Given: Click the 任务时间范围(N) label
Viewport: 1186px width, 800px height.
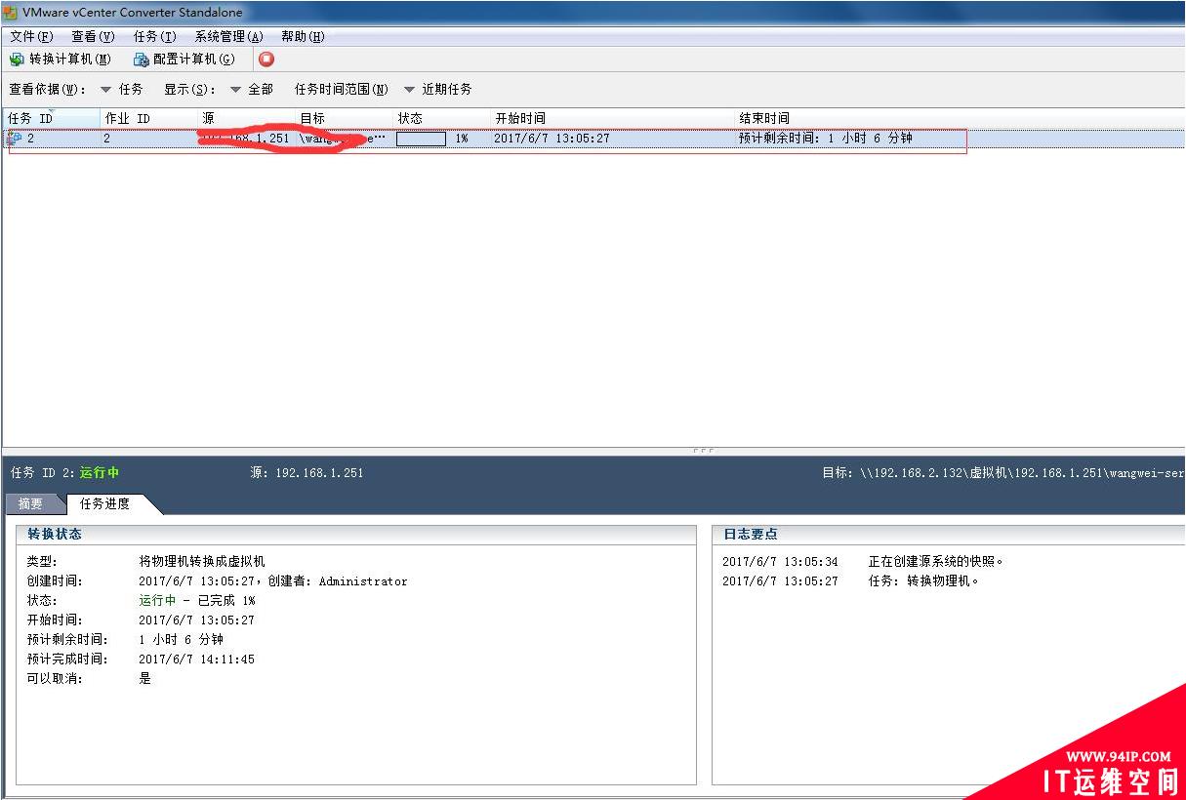Looking at the screenshot, I should 341,89.
